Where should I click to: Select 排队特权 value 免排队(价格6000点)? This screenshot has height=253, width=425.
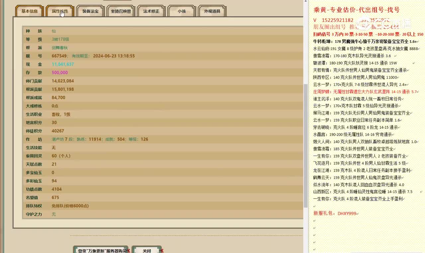[x=70, y=206]
